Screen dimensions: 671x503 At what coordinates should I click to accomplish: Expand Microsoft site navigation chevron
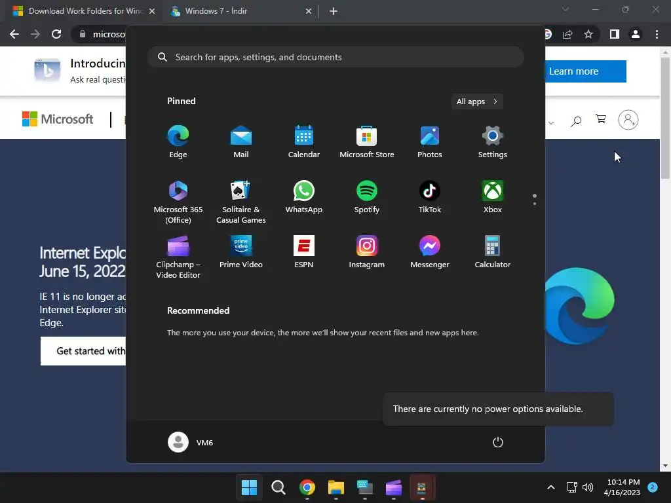[551, 122]
